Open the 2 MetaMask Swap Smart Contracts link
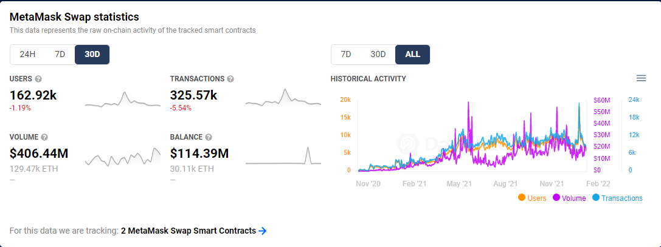The height and width of the screenshot is (247, 661). tap(189, 231)
